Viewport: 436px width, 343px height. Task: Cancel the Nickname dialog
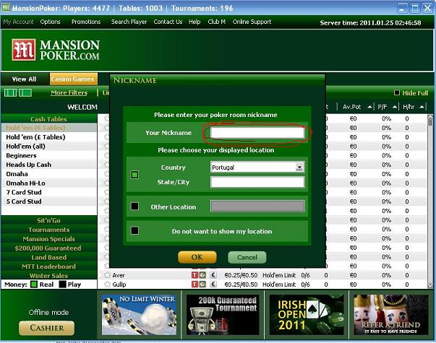247,257
